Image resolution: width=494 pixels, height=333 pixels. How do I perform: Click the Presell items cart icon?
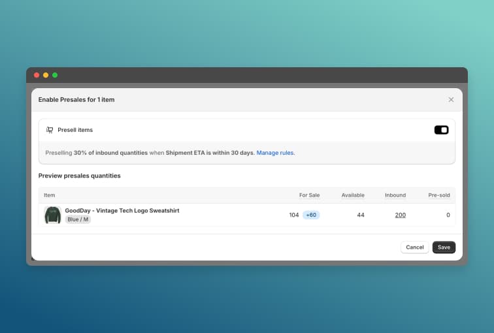click(50, 130)
